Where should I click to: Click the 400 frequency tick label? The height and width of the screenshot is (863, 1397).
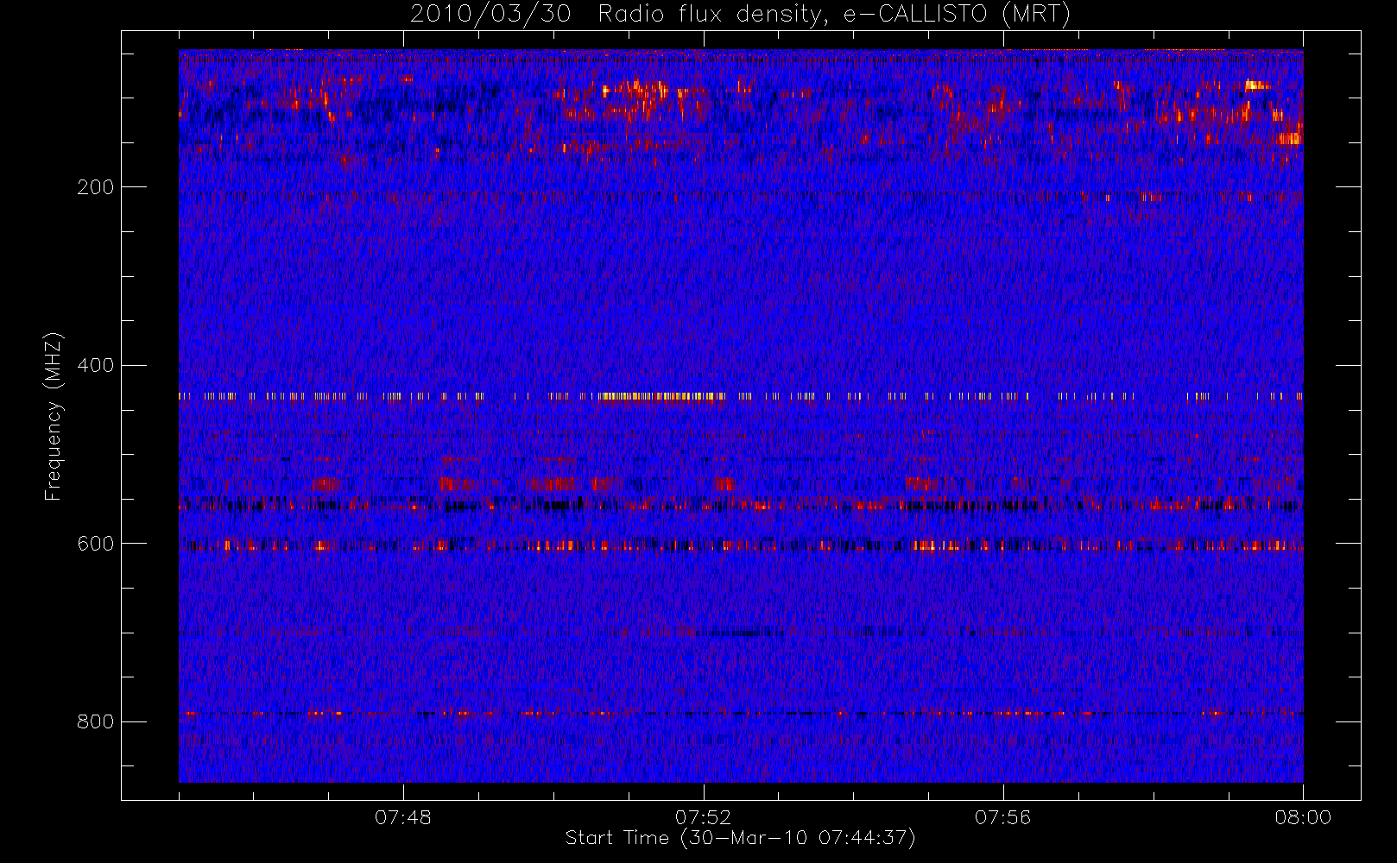pos(96,365)
